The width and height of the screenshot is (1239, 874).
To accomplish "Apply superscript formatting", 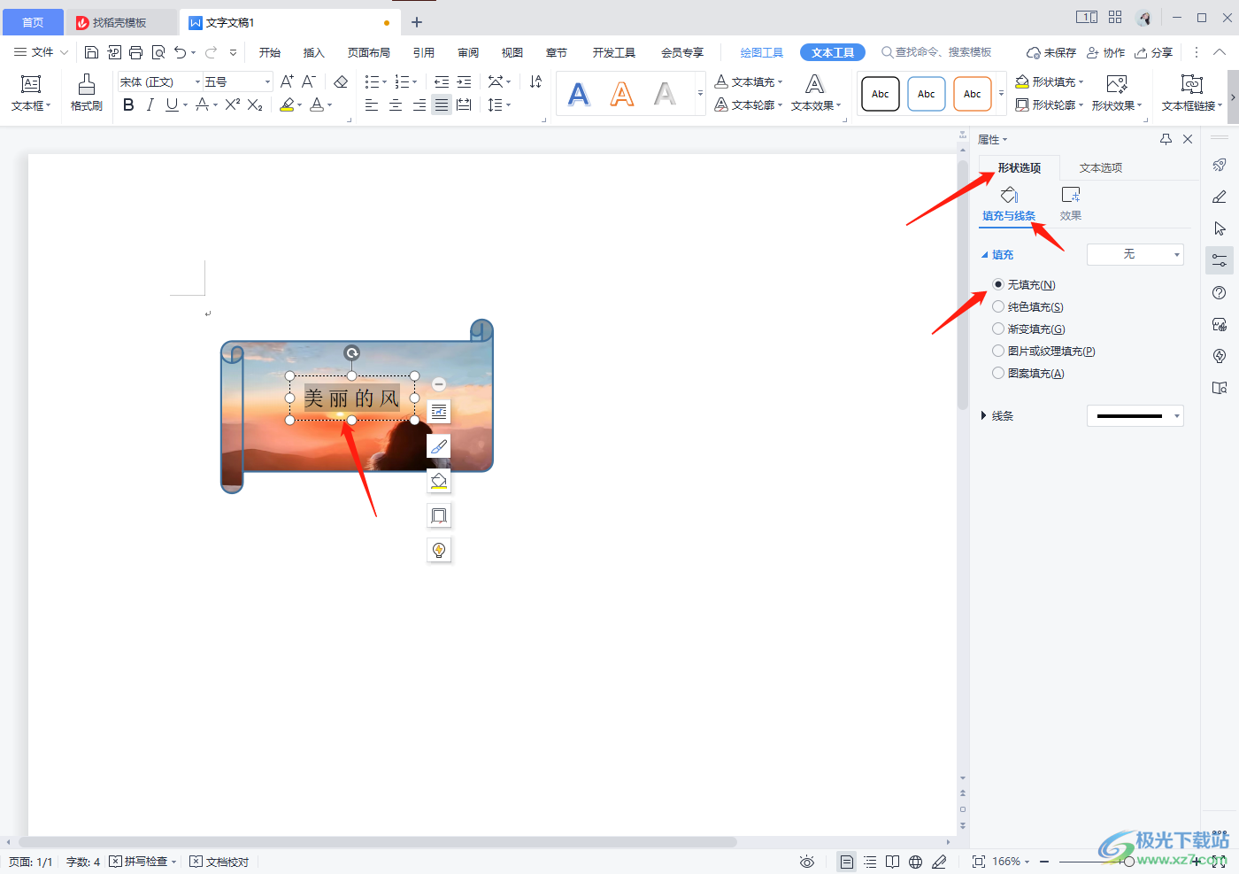I will (233, 105).
